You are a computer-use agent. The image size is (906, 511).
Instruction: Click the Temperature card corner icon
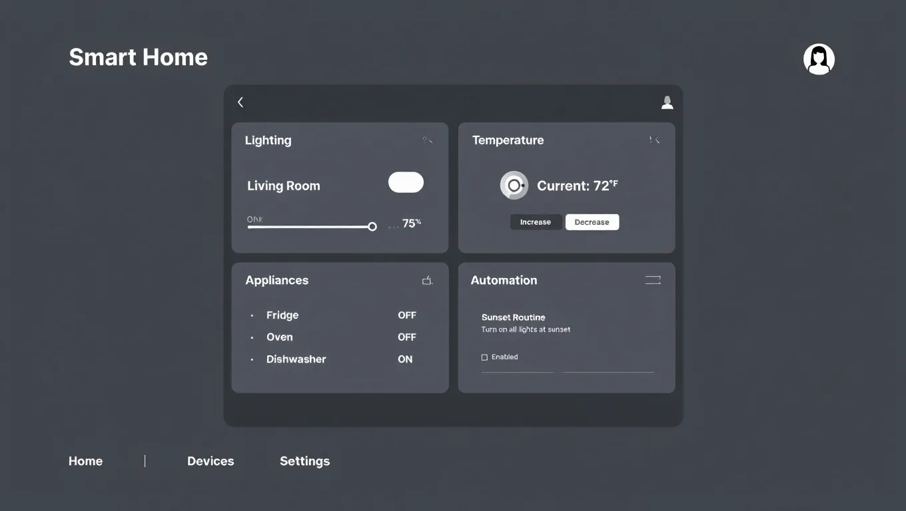[655, 140]
